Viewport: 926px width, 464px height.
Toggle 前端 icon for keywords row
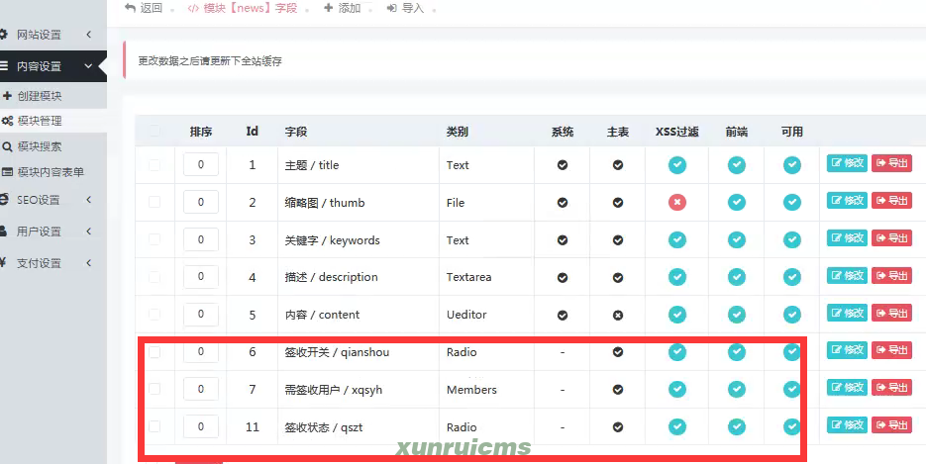(x=737, y=240)
